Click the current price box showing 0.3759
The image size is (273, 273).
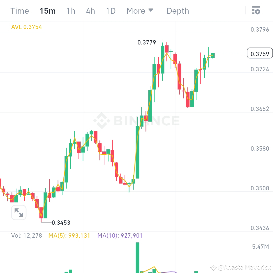point(259,53)
